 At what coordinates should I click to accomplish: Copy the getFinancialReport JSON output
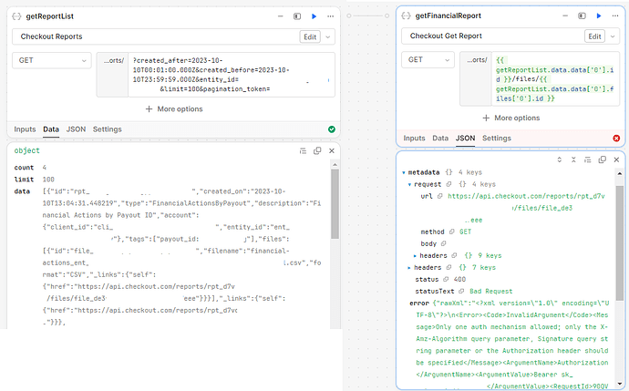pyautogui.click(x=602, y=159)
